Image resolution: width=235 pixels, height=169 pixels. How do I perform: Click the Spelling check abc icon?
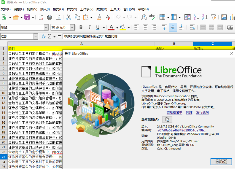click(152, 17)
